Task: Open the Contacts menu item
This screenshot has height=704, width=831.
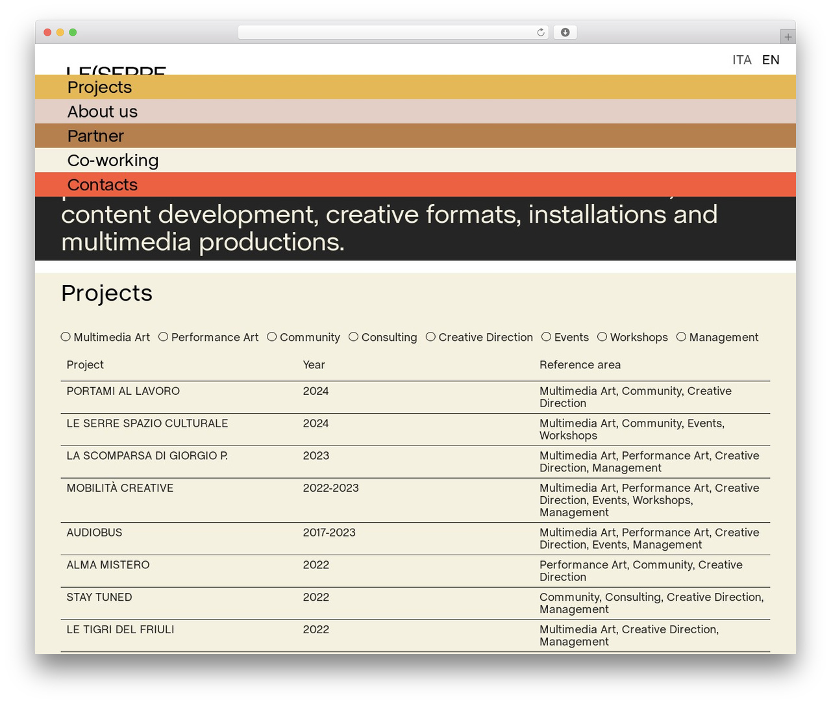Action: [415, 184]
